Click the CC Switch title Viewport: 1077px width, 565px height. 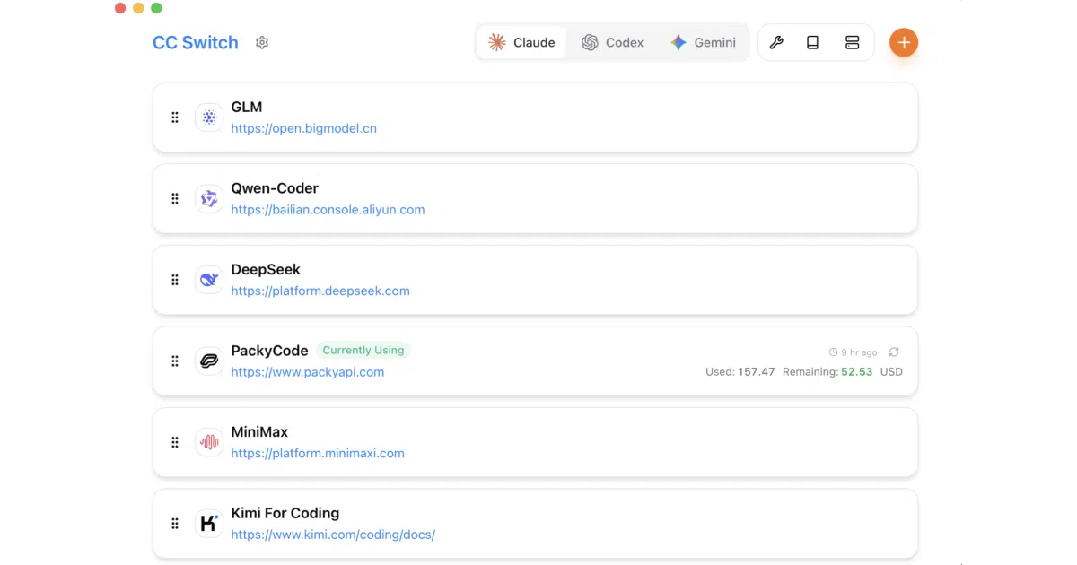[196, 42]
